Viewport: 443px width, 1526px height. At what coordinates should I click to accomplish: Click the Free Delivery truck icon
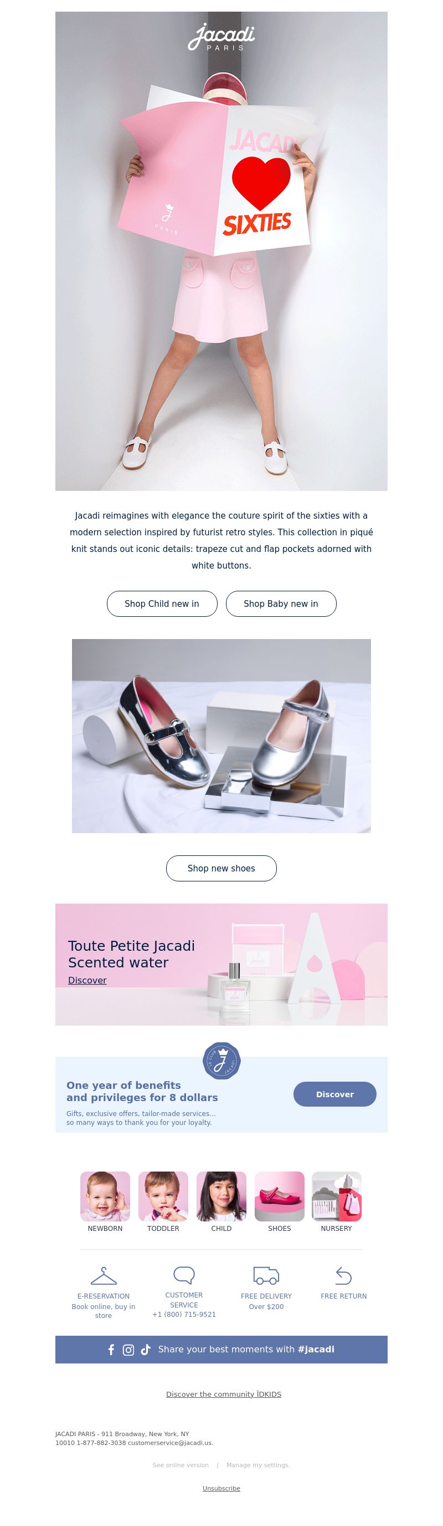point(266,1275)
